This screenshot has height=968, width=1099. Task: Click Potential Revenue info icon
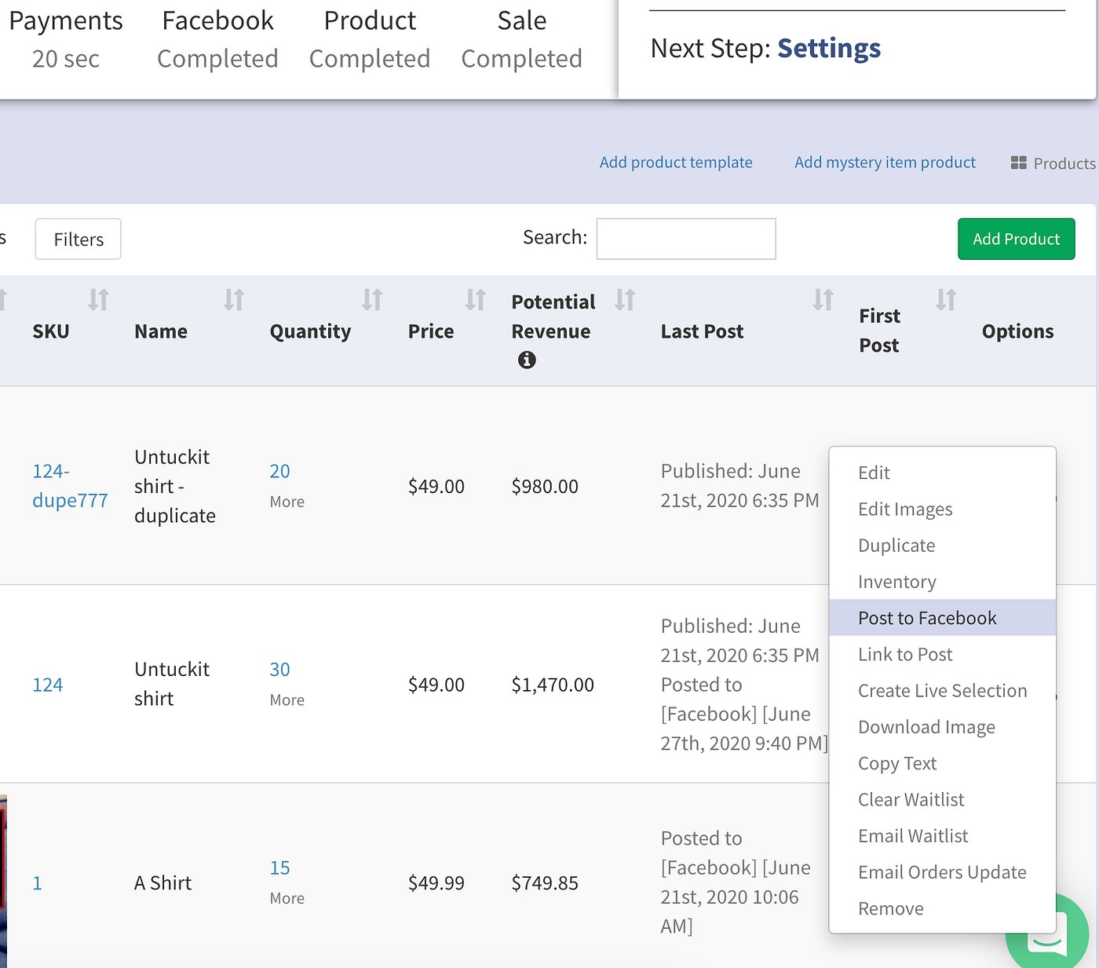point(527,360)
